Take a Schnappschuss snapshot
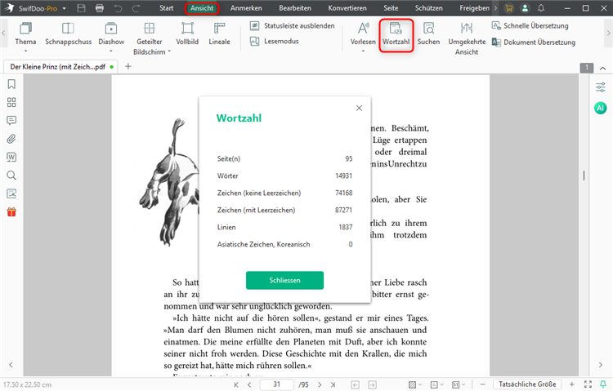This screenshot has height=391, width=613. [x=68, y=34]
